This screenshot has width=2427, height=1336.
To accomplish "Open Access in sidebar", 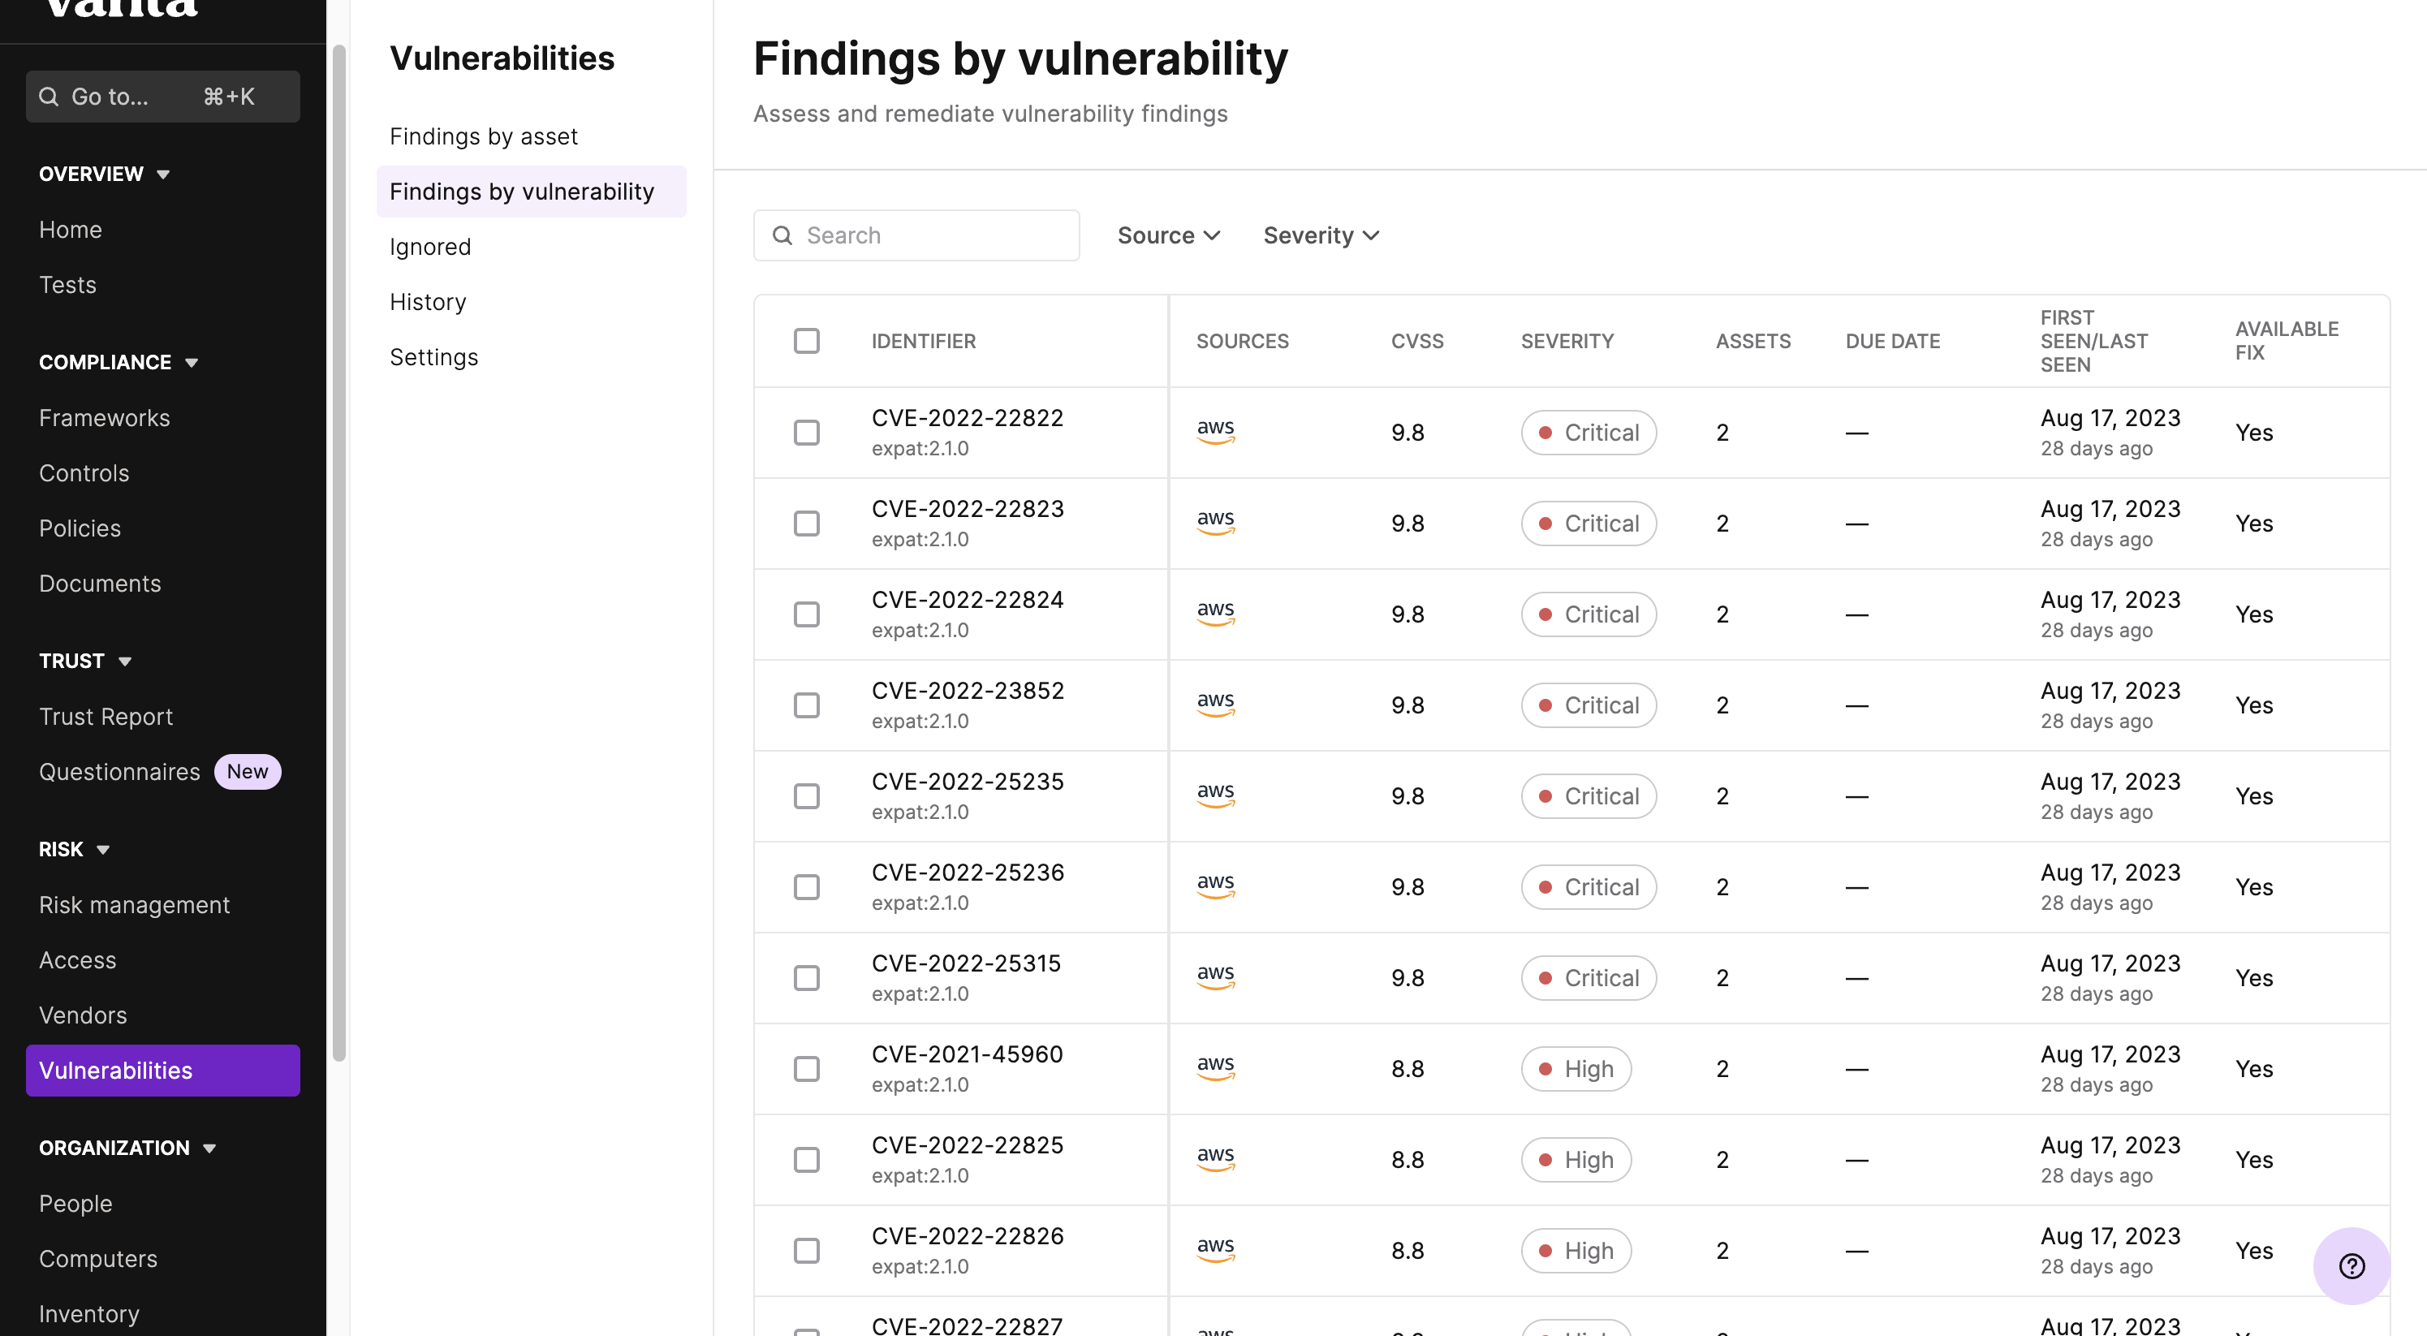I will pyautogui.click(x=77, y=960).
